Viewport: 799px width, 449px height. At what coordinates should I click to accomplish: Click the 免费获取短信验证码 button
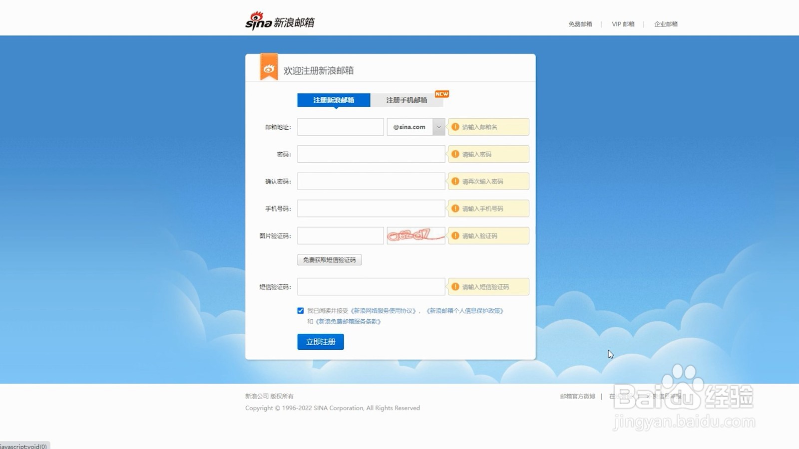329,259
